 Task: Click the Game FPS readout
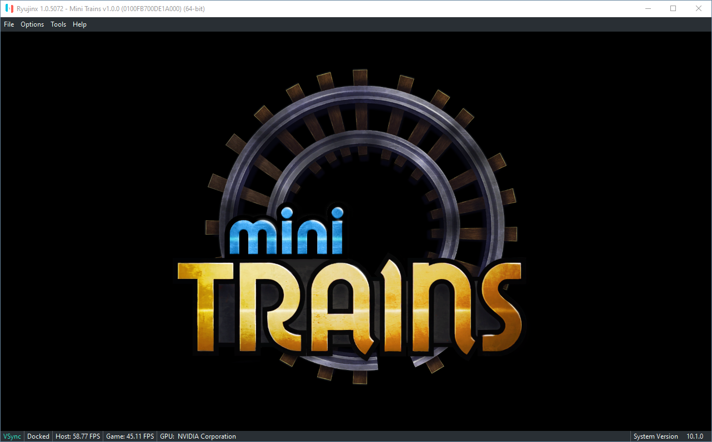(x=130, y=436)
